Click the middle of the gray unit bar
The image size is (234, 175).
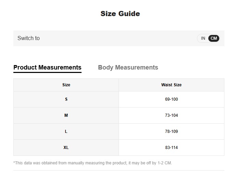click(x=119, y=38)
